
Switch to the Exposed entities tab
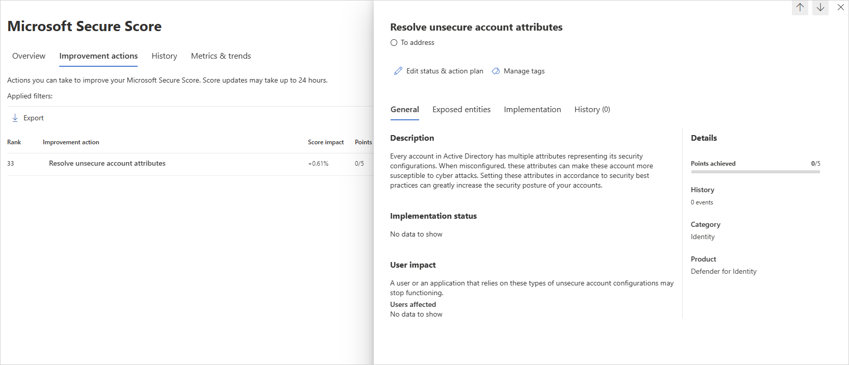(461, 110)
